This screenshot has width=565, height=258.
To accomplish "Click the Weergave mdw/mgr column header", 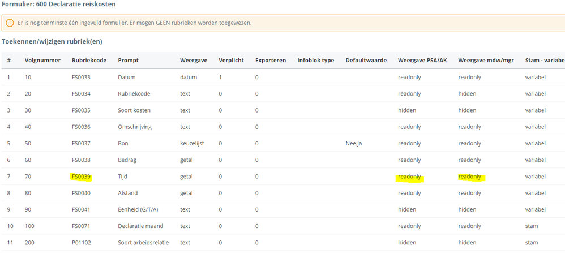I will 486,60.
